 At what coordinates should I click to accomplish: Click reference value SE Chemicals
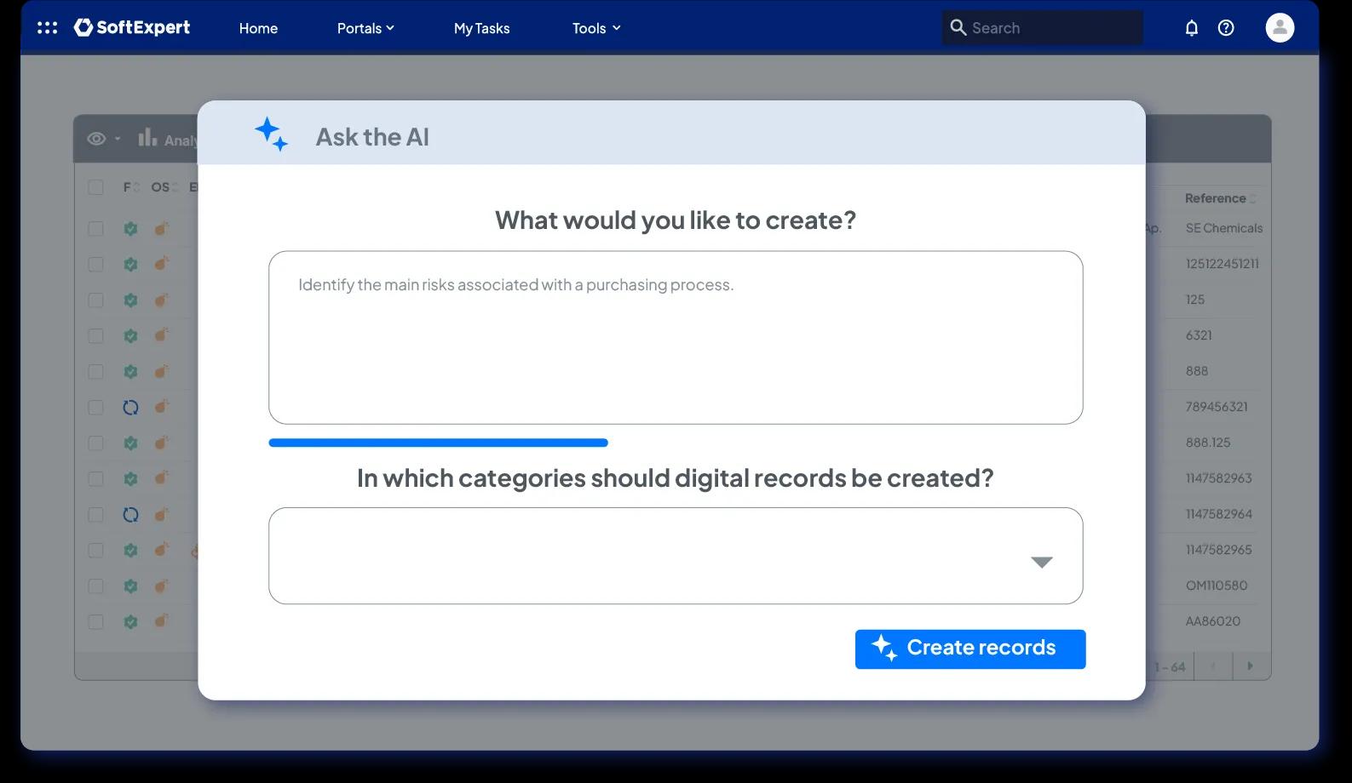click(1224, 228)
